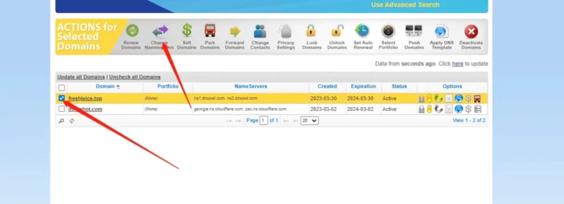Open the Change Nameservers action
The image size is (564, 204).
(x=159, y=37)
